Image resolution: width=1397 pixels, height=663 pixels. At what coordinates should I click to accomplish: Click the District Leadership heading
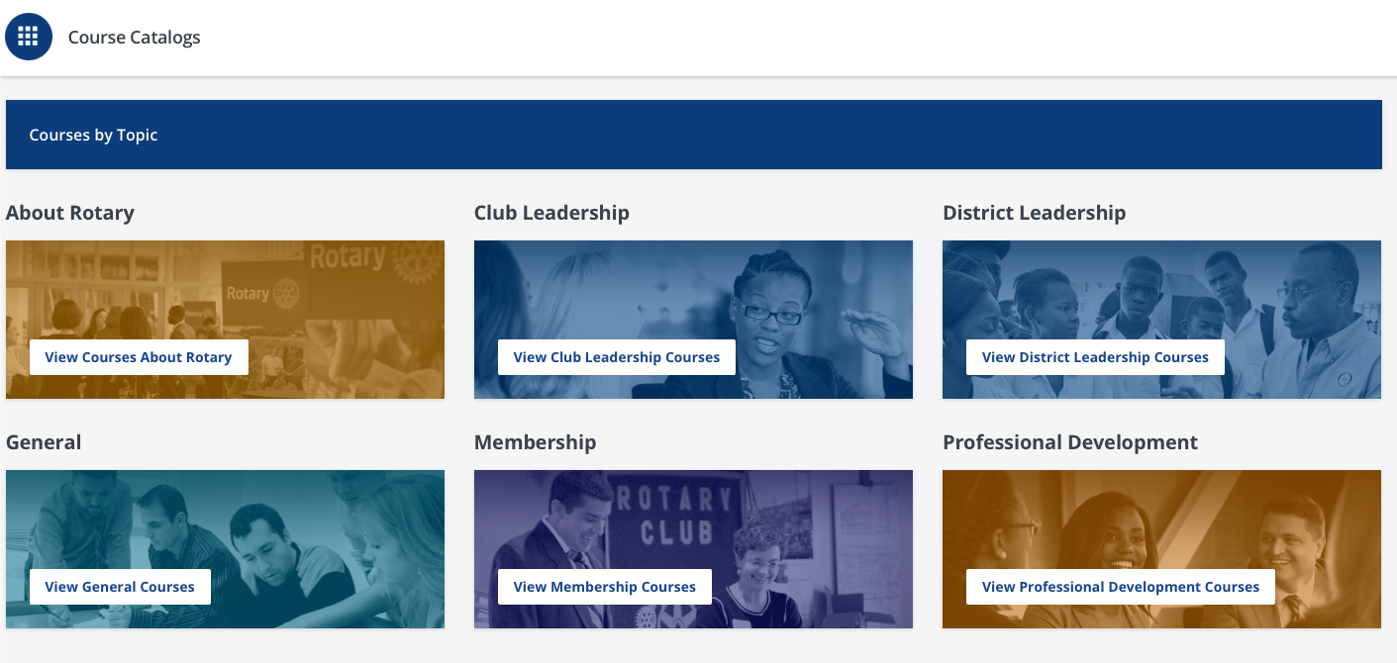(1034, 213)
